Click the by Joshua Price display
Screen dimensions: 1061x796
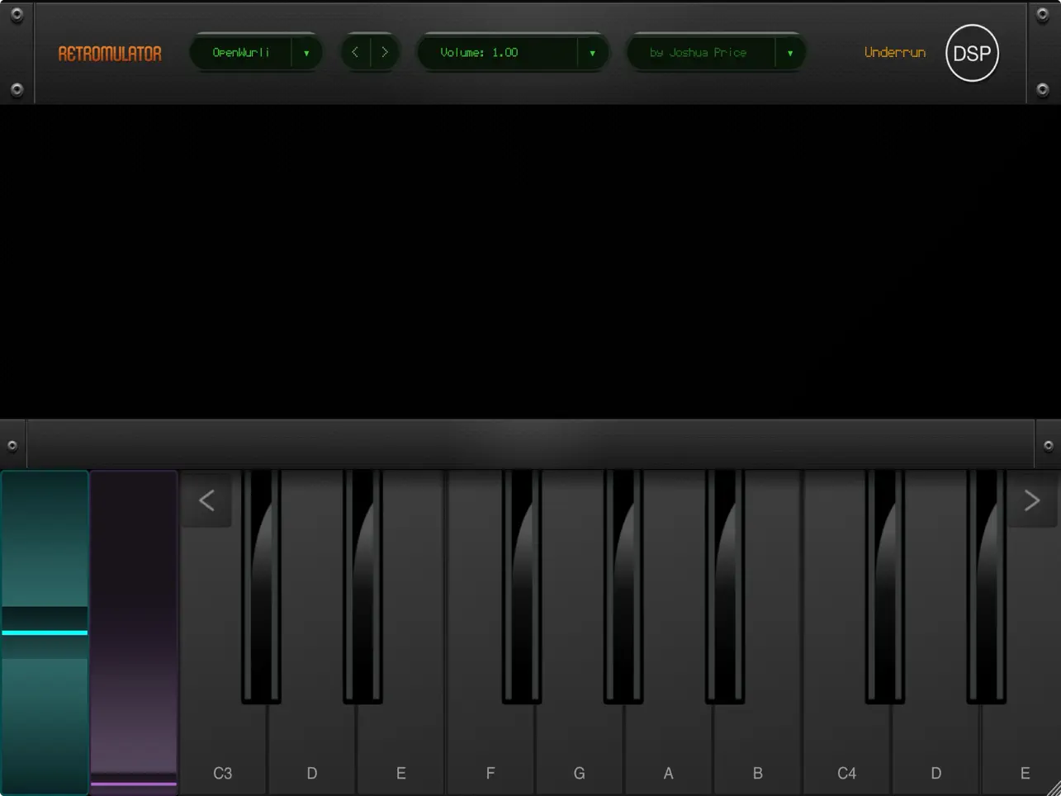[x=701, y=52]
